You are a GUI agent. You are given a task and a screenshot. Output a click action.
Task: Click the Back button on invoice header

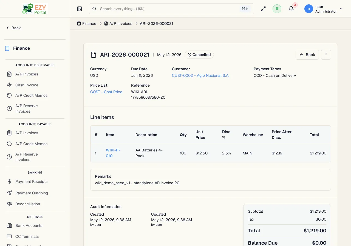[x=307, y=55]
